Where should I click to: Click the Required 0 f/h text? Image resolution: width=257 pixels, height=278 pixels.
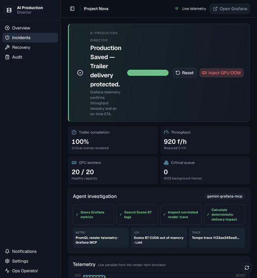click(x=175, y=148)
